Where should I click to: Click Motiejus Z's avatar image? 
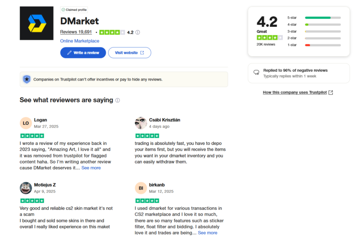[26, 188]
